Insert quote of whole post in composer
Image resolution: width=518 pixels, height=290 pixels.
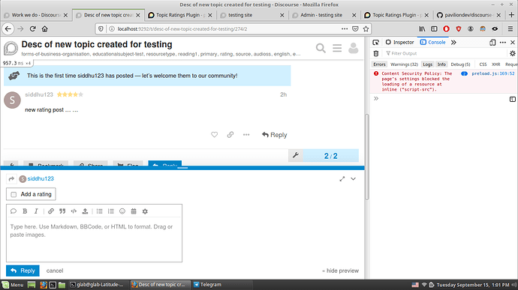point(14,211)
